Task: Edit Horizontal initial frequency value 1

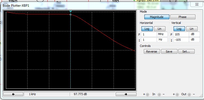Action: (x=149, y=40)
